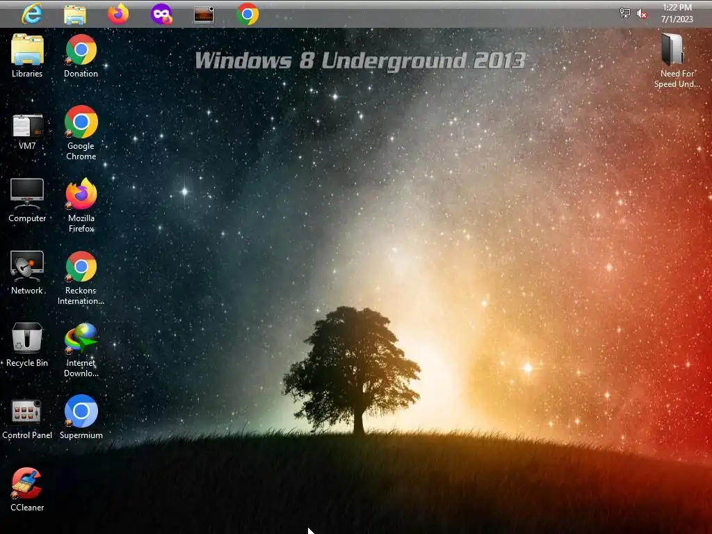Select the VM7 desktop icon

[27, 131]
